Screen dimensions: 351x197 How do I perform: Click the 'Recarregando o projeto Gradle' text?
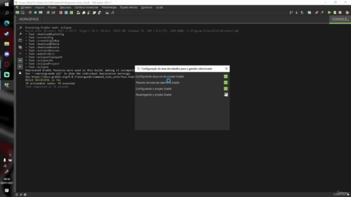(154, 95)
